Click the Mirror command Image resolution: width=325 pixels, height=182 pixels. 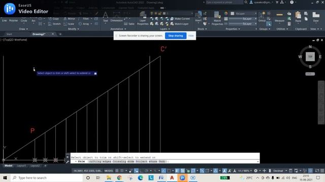pos(69,19)
